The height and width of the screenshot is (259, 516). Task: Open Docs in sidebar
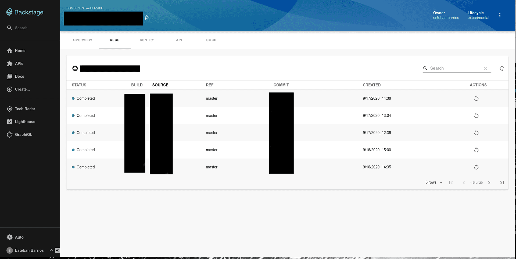(16, 76)
